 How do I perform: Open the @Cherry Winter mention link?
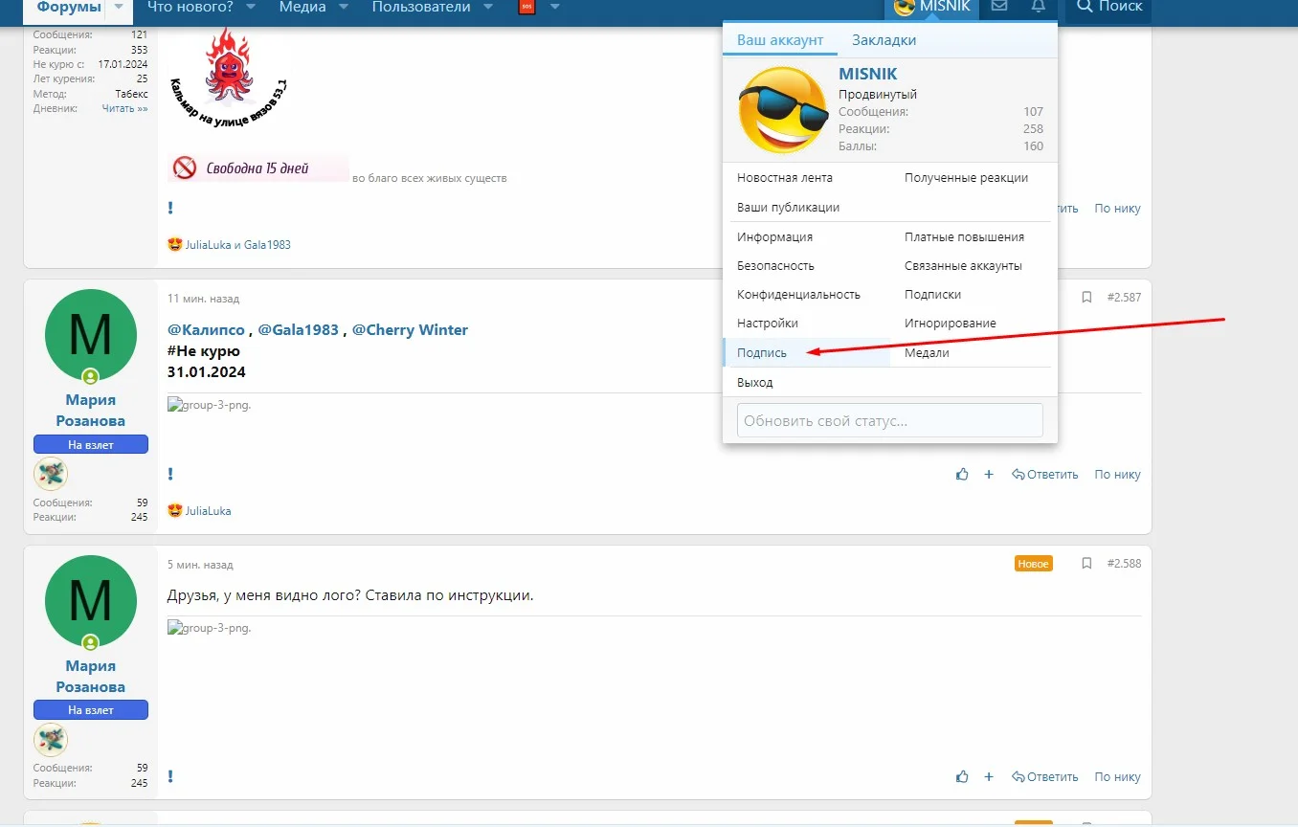tap(410, 330)
